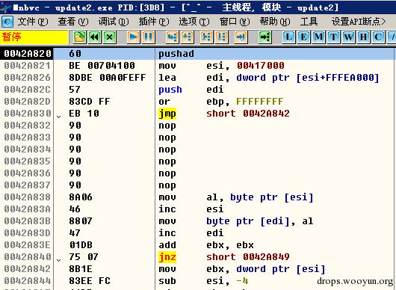This screenshot has width=396, height=290.
Task: Close the debugged program with the X icon
Action: click(110, 37)
